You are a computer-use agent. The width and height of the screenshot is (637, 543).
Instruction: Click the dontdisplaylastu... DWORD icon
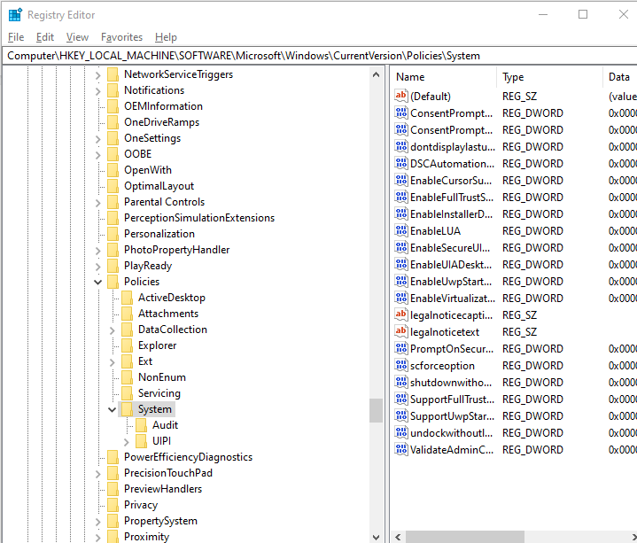click(401, 146)
